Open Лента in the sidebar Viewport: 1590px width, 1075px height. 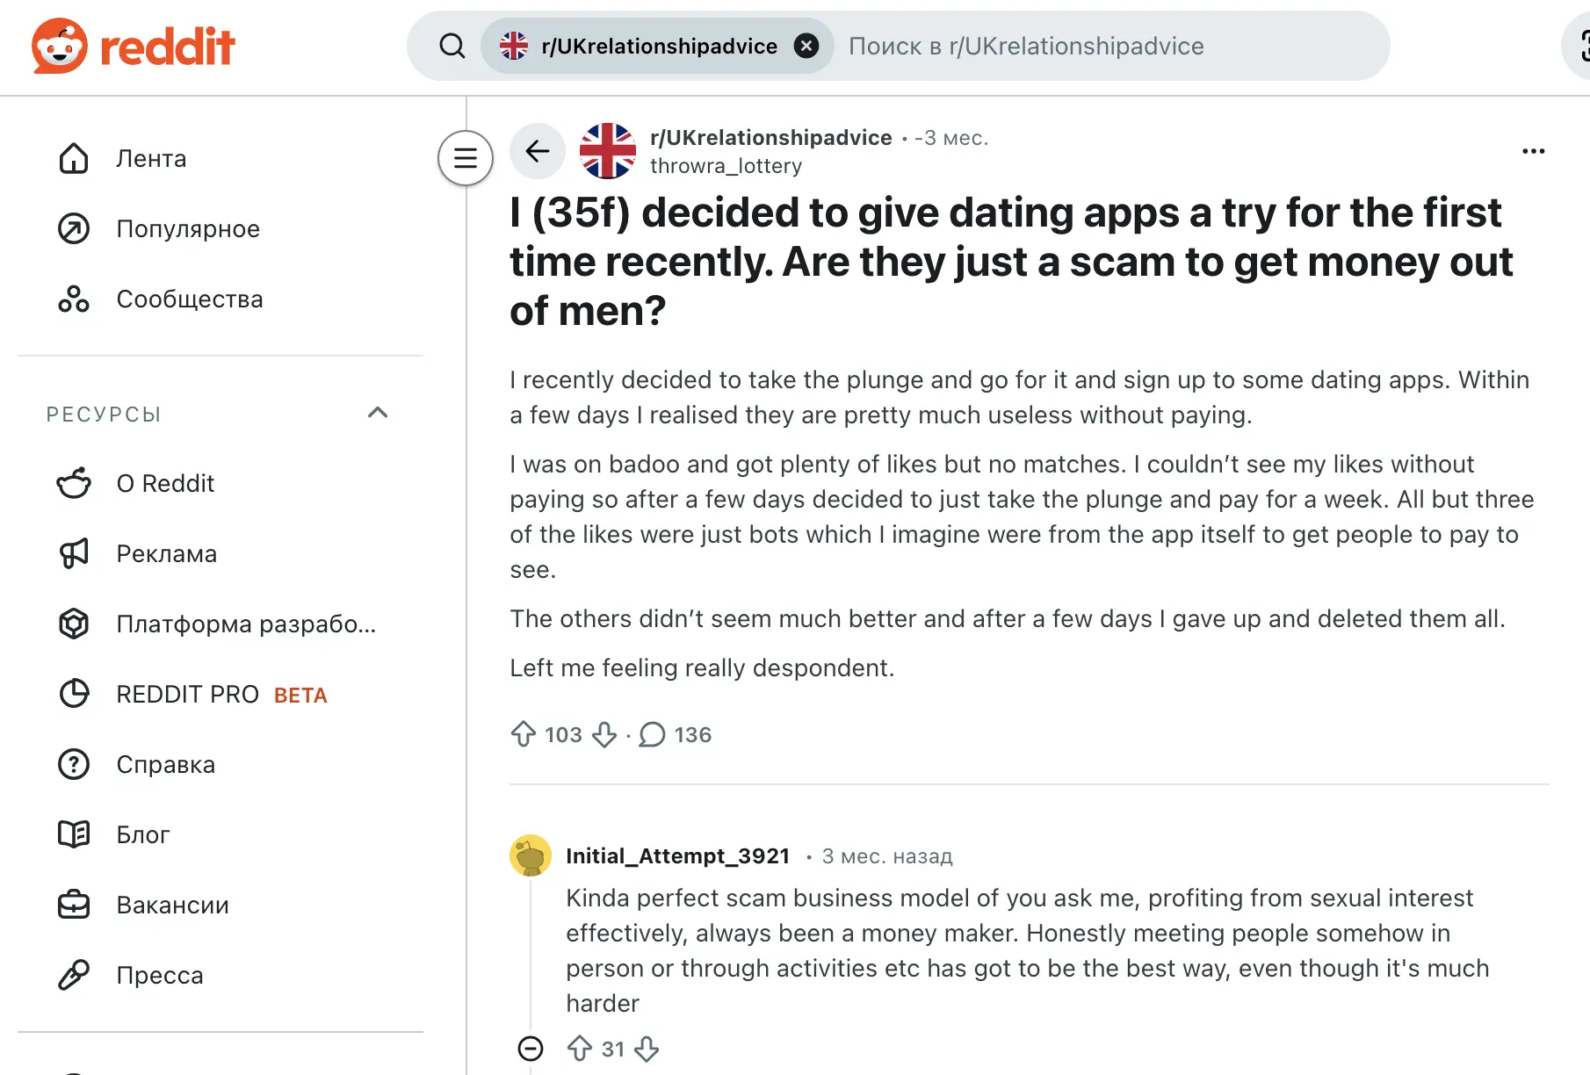point(151,159)
